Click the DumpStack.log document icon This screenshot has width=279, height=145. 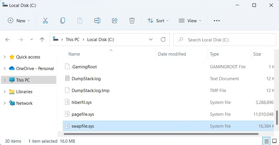[x=67, y=78]
